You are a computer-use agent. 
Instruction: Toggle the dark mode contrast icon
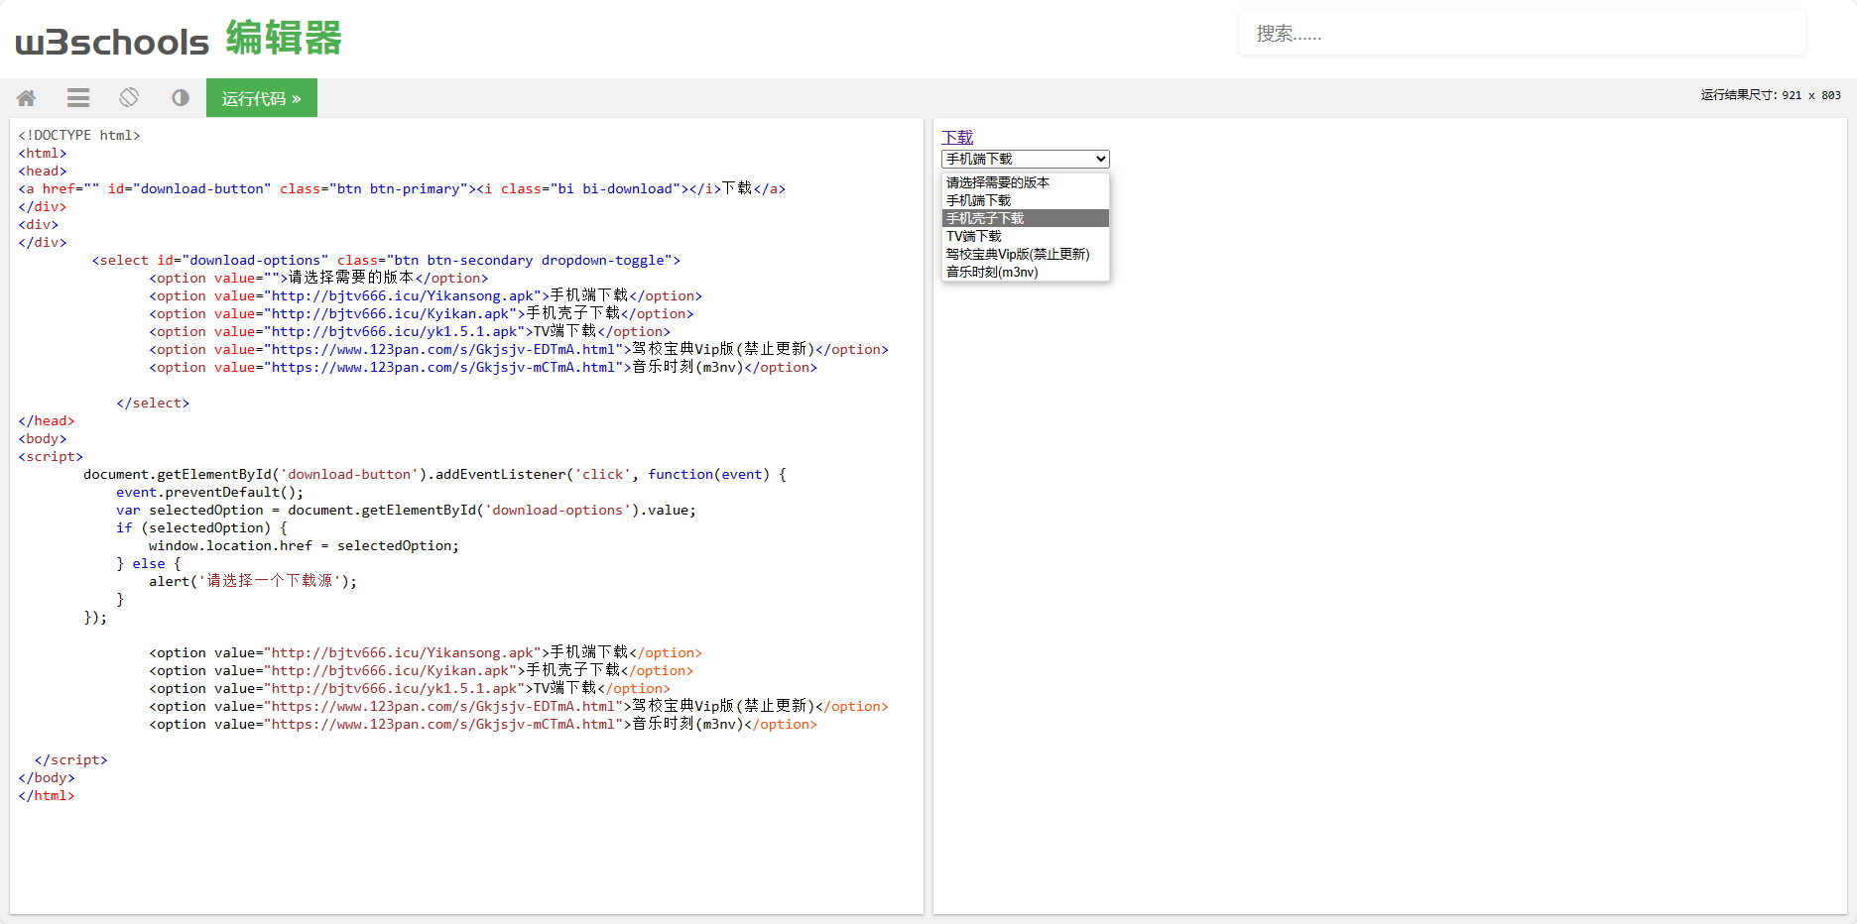point(181,98)
